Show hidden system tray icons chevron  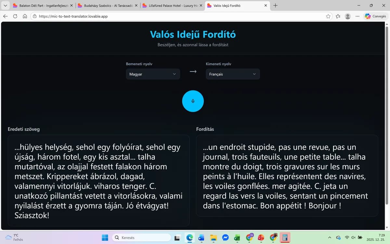pos(330,238)
